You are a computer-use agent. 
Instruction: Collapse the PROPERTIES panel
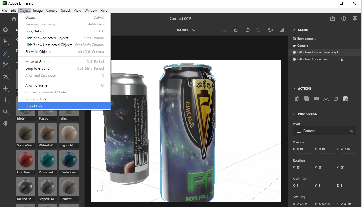(294, 114)
